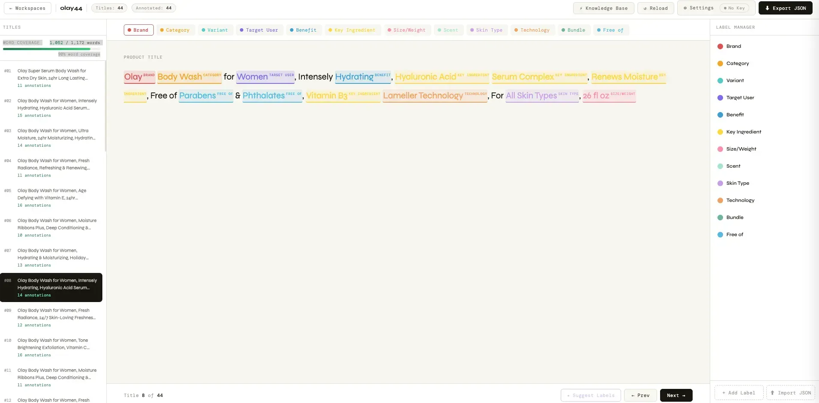Select the Scent label chip
This screenshot has height=403, width=819.
coord(448,30)
